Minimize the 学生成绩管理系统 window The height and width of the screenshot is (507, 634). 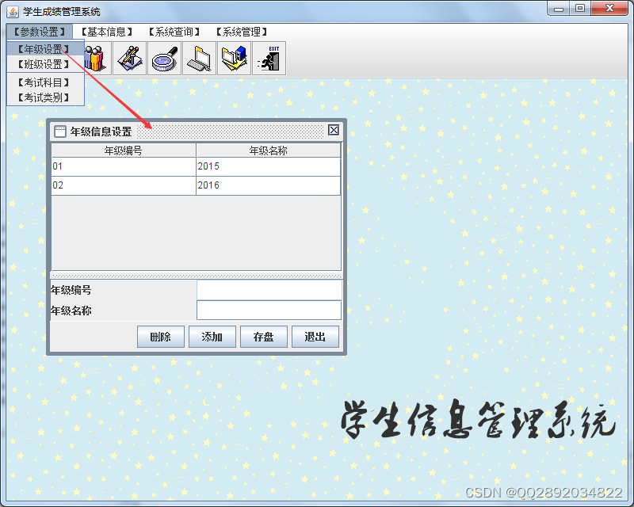(x=559, y=9)
